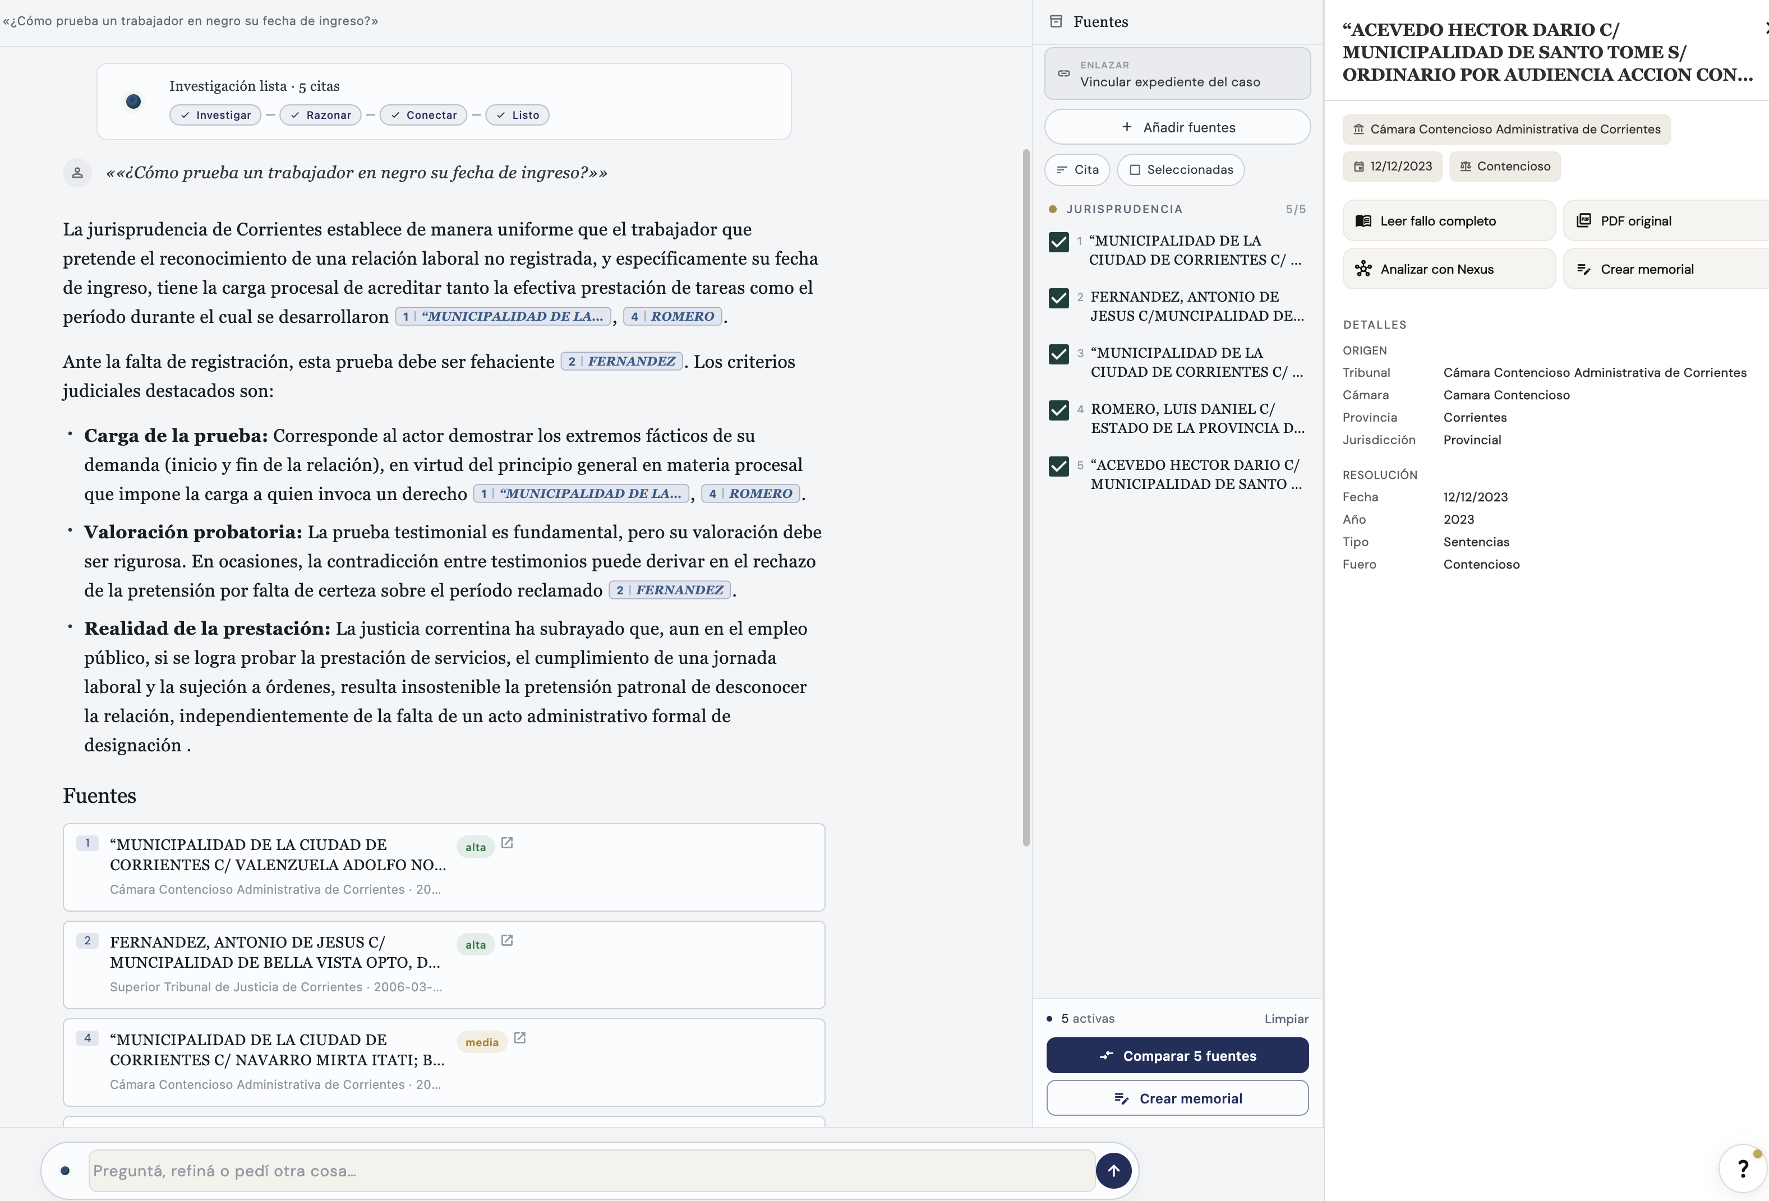Uncheck source 4 ROMERO, LUIS DANIEL checkbox
Viewport: 1769px width, 1201px height.
[1059, 410]
